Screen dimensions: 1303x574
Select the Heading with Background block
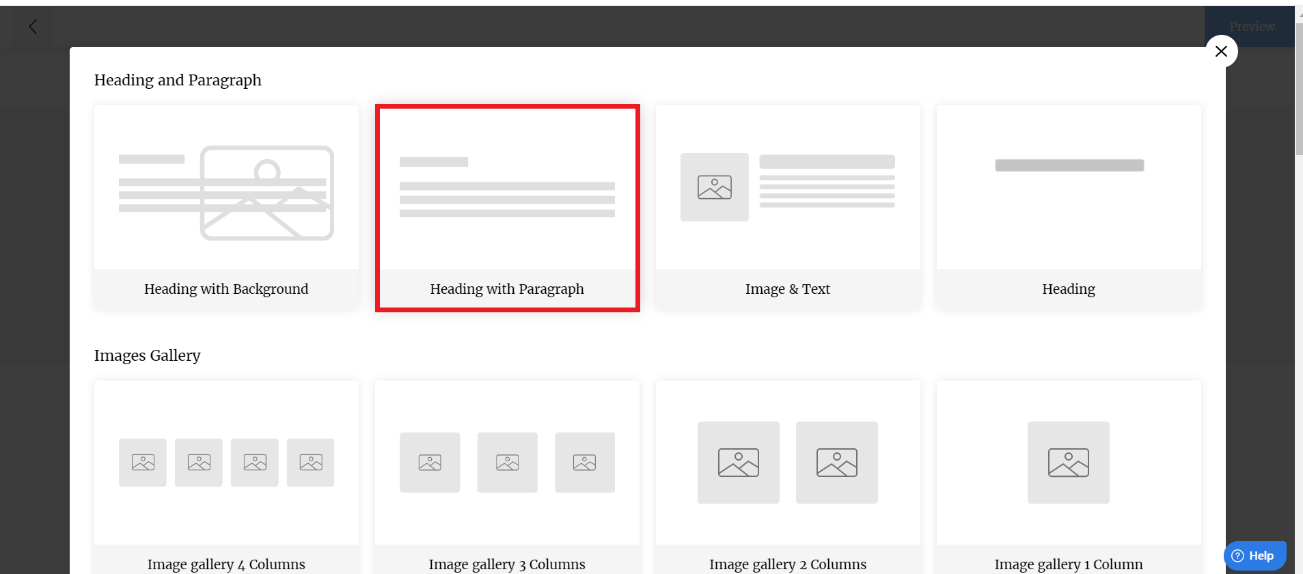pyautogui.click(x=226, y=207)
